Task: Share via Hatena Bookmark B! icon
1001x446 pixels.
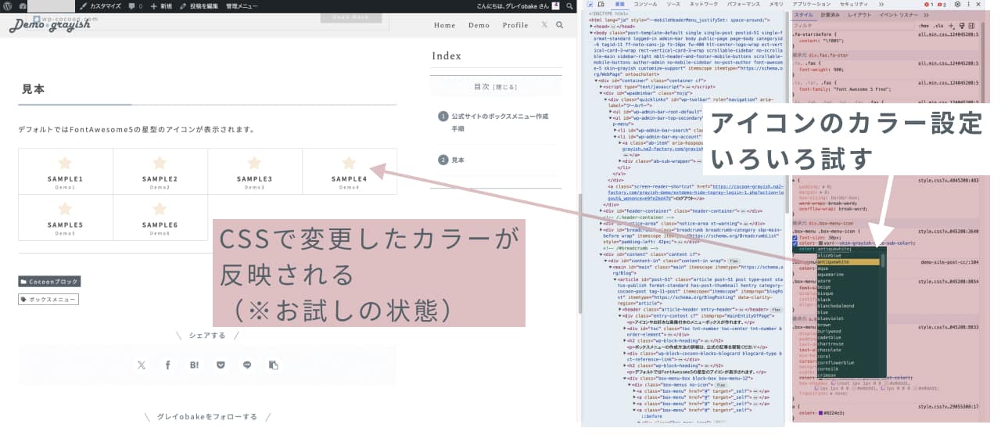Action: click(194, 365)
